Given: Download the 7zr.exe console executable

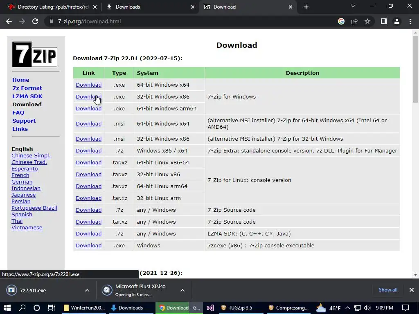Looking at the screenshot, I should (88, 246).
